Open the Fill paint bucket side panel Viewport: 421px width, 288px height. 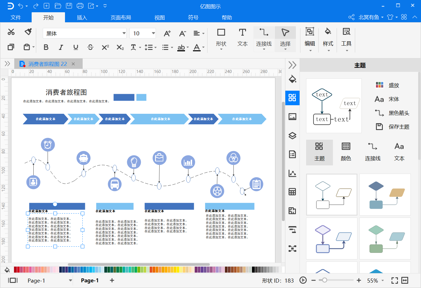click(x=292, y=79)
